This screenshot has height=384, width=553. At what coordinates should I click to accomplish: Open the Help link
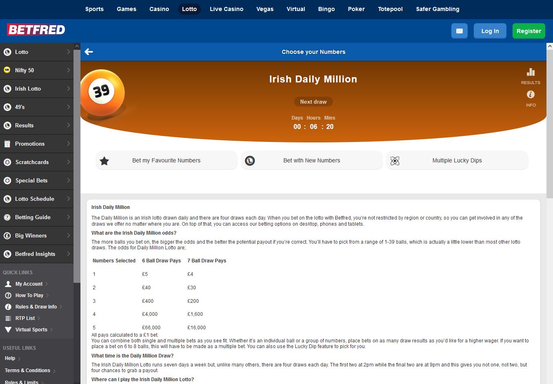point(10,358)
